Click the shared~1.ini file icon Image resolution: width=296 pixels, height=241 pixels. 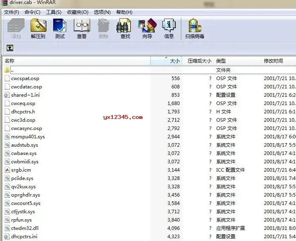pyautogui.click(x=7, y=95)
